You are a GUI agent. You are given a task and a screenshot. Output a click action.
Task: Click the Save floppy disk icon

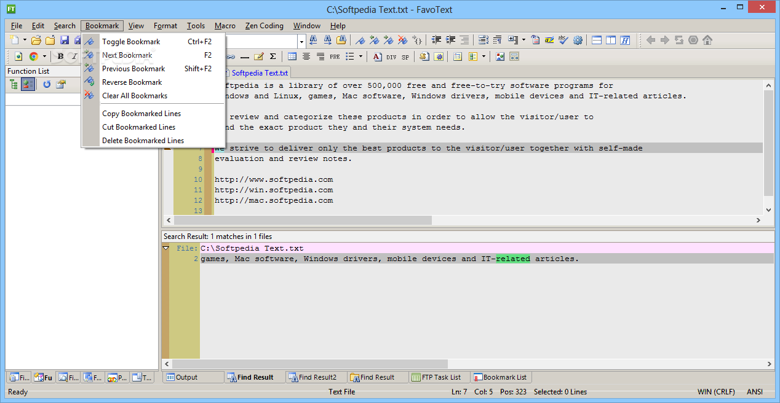click(64, 41)
